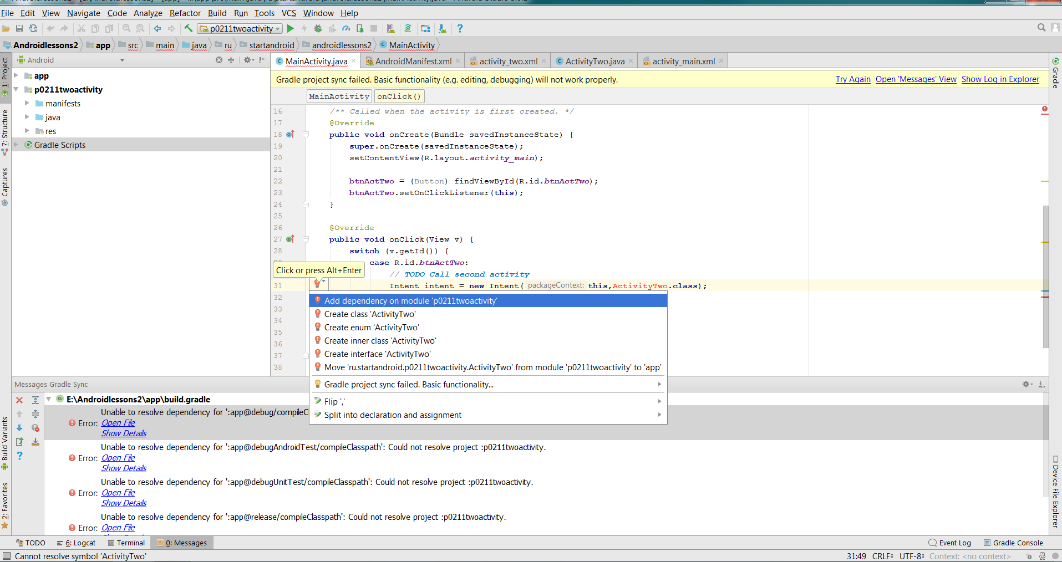Open the Gradle Console panel button
Viewport: 1062px width, 562px height.
(x=1013, y=543)
